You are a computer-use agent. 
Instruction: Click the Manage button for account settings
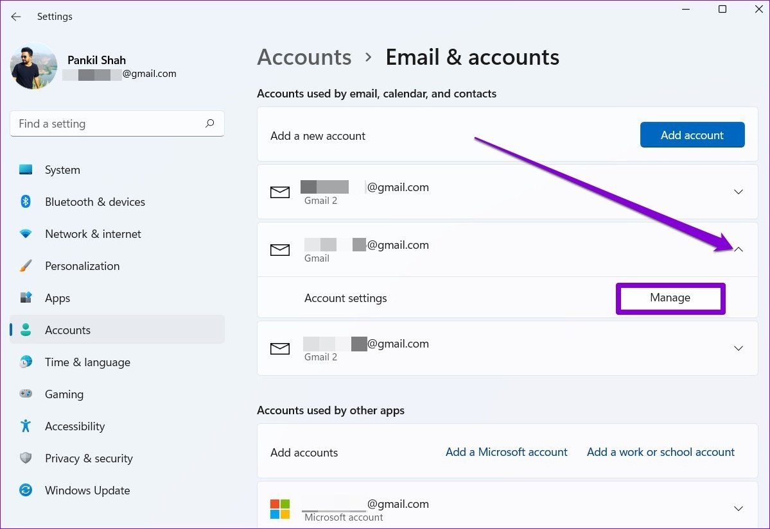pyautogui.click(x=670, y=298)
